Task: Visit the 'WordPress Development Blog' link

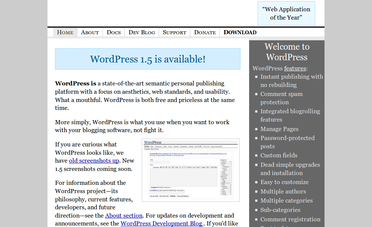Action: tap(162, 224)
